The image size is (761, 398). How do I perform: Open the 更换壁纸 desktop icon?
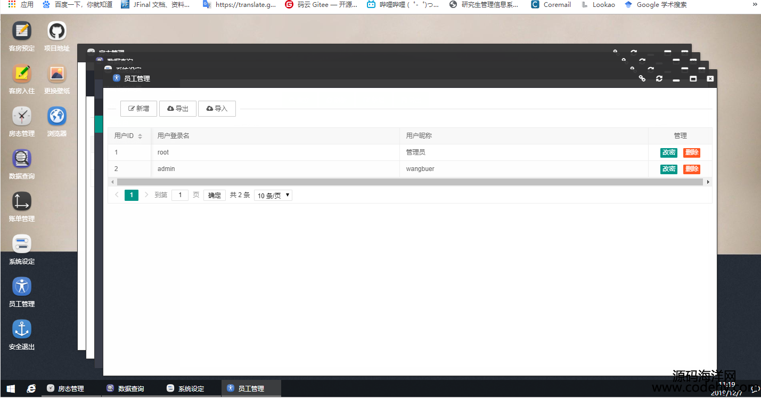pos(57,74)
